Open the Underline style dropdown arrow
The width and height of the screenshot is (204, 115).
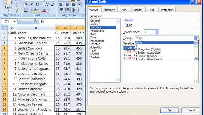click(41, 4)
